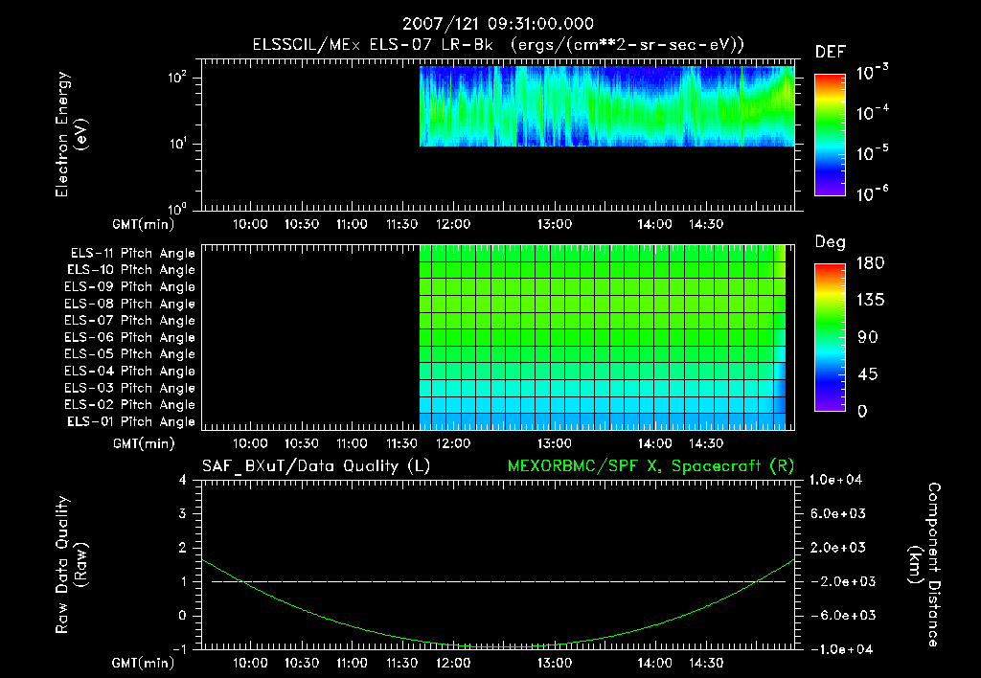Click the pitch angle color grid panel
Screen dimensions: 981x678
[603, 337]
